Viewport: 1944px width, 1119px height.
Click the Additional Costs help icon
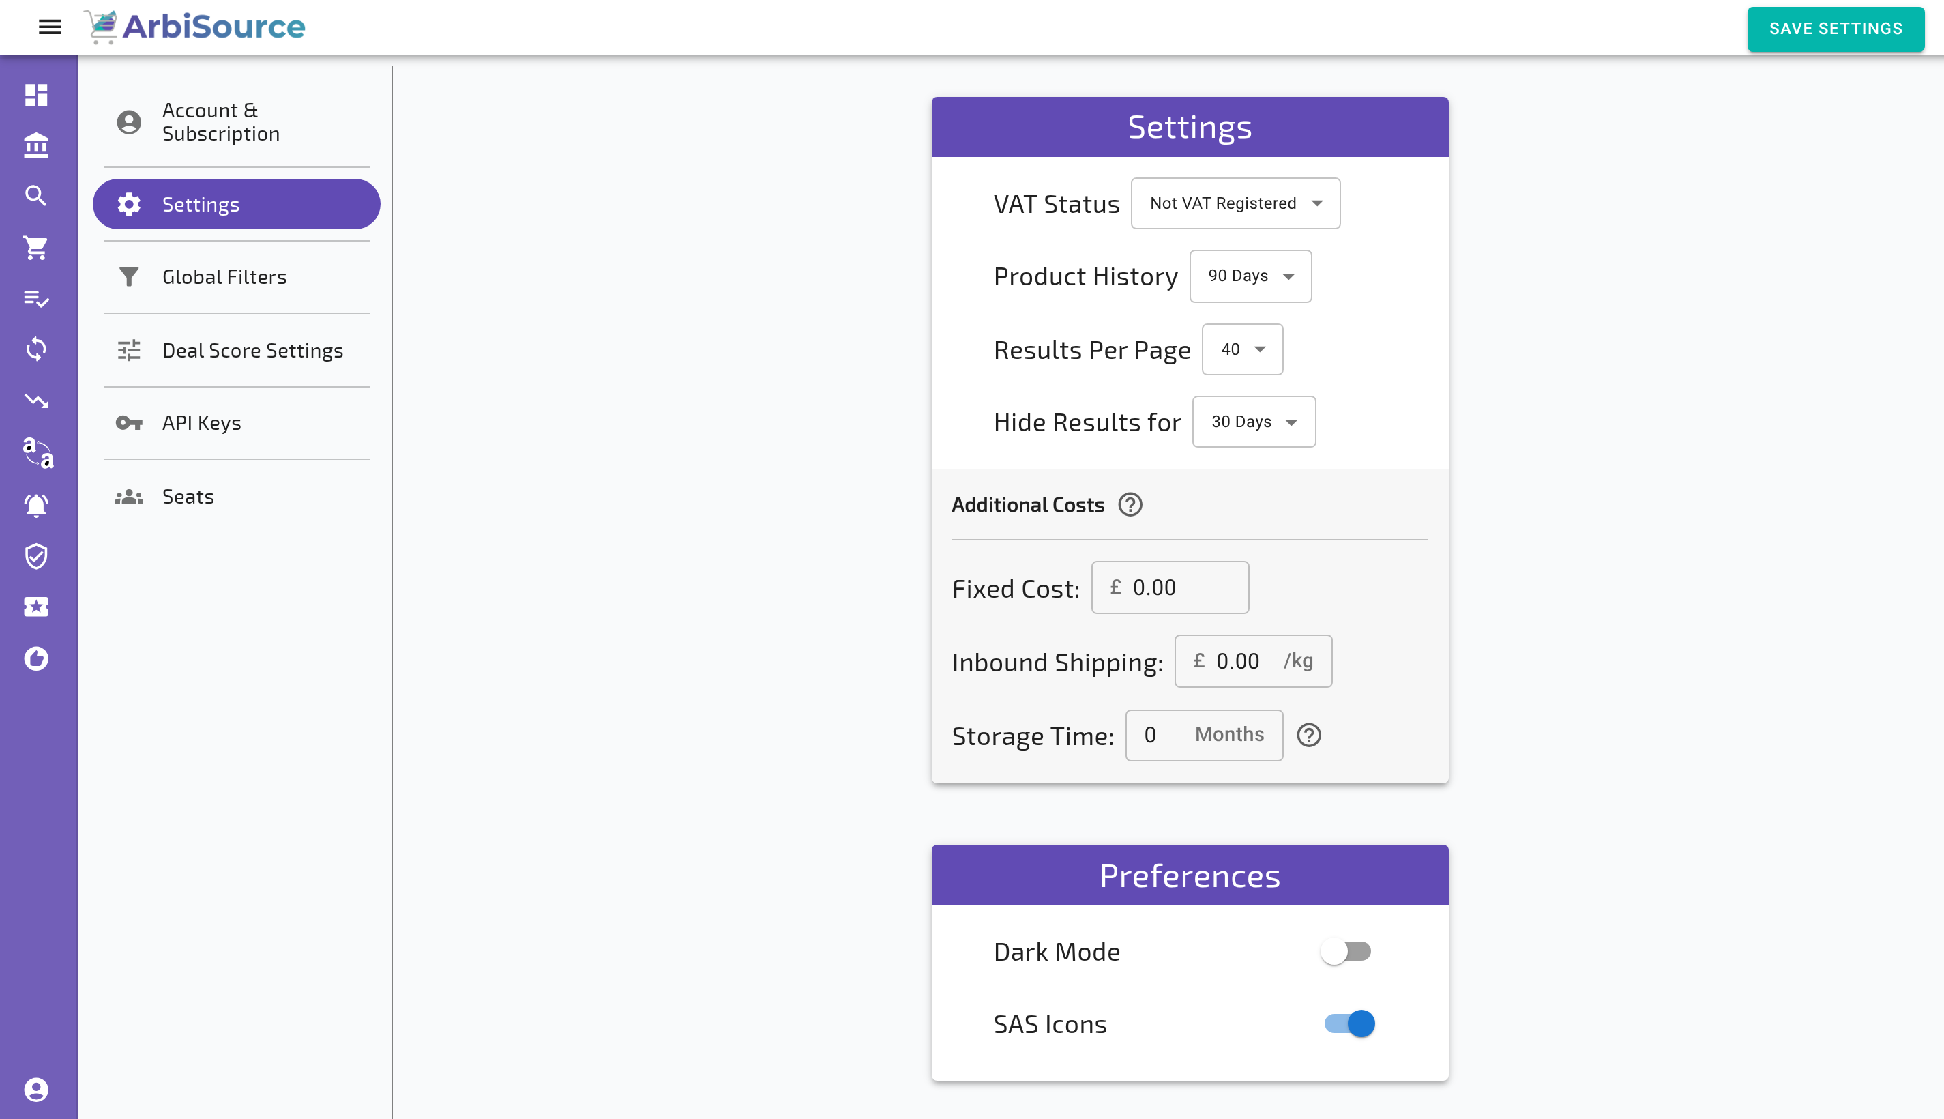1130,505
